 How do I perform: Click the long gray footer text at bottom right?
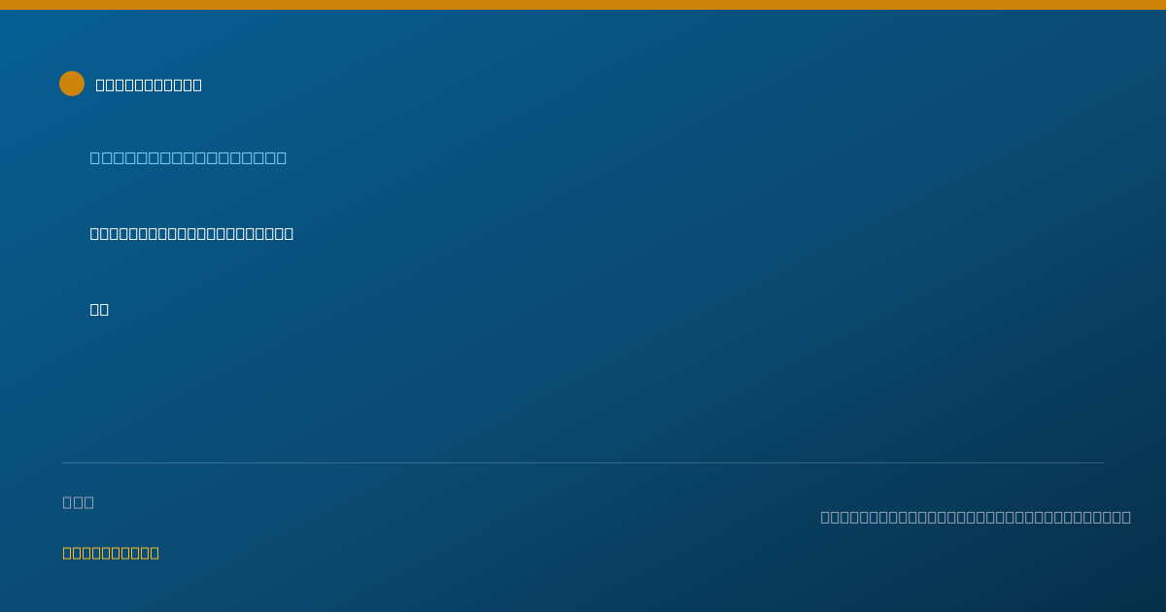click(x=976, y=517)
